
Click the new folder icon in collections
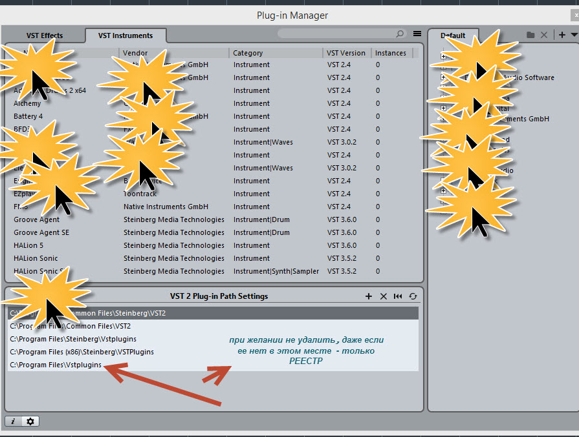click(x=530, y=35)
